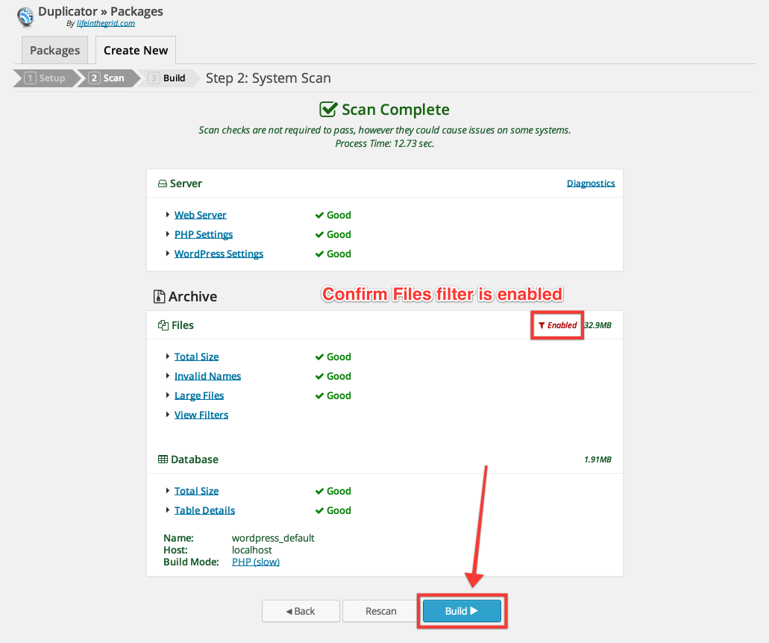Viewport: 769px width, 643px height.
Task: Open the PHP Settings link
Action: point(204,234)
